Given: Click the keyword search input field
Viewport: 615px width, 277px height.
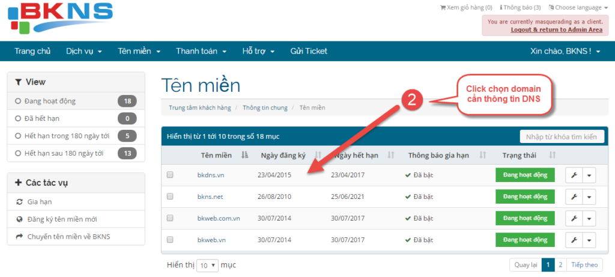Looking at the screenshot, I should tap(562, 137).
